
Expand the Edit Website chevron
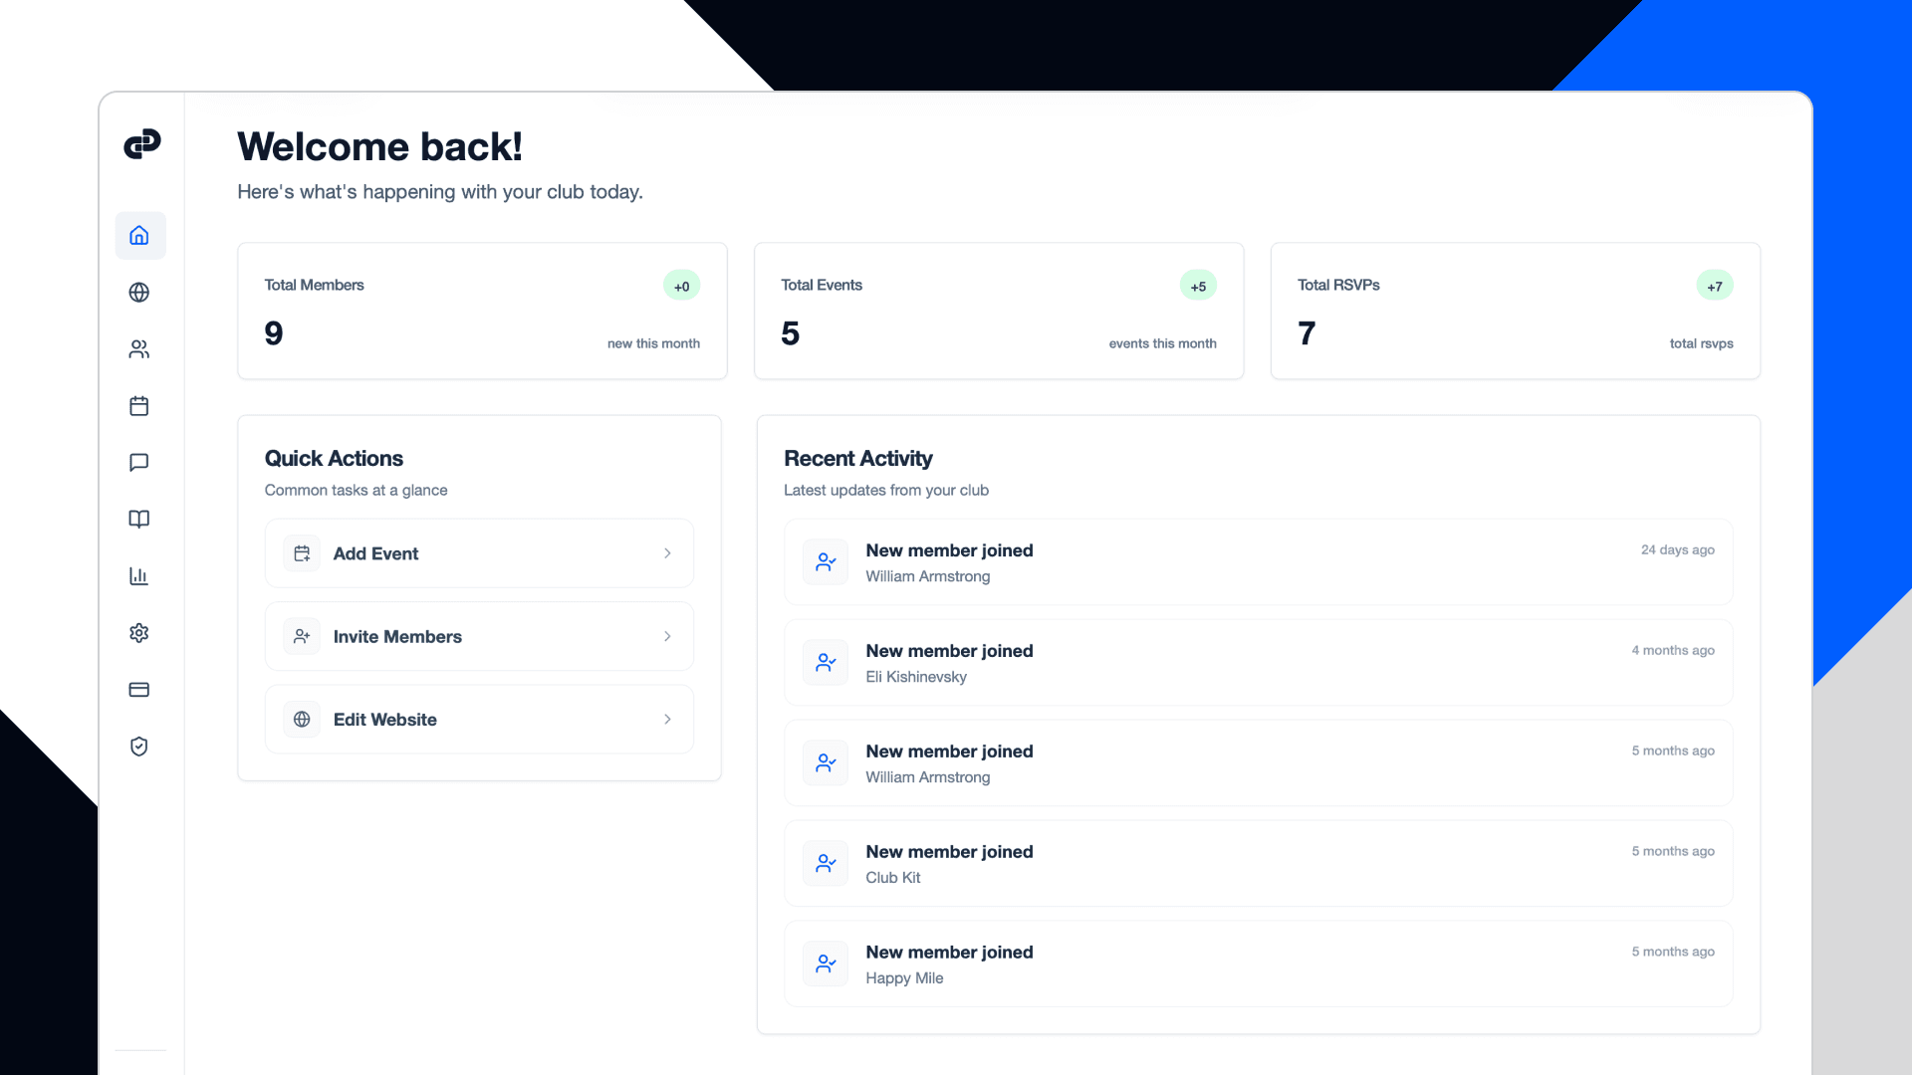coord(667,719)
